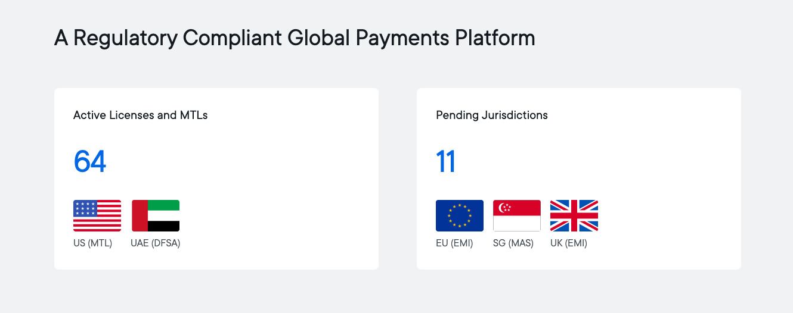Screen dimensions: 793x313
Task: Click the word Platform in the title
Action: [495, 37]
